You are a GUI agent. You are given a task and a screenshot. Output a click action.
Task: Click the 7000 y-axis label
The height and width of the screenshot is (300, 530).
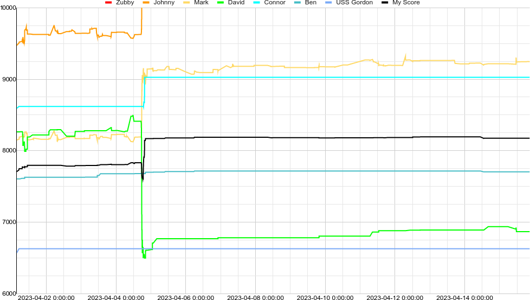(x=9, y=222)
